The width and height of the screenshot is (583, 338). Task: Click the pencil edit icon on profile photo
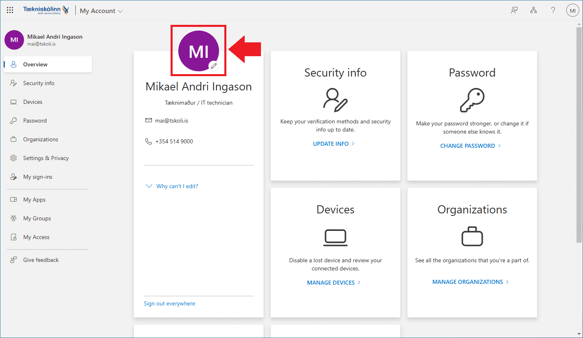pos(214,66)
